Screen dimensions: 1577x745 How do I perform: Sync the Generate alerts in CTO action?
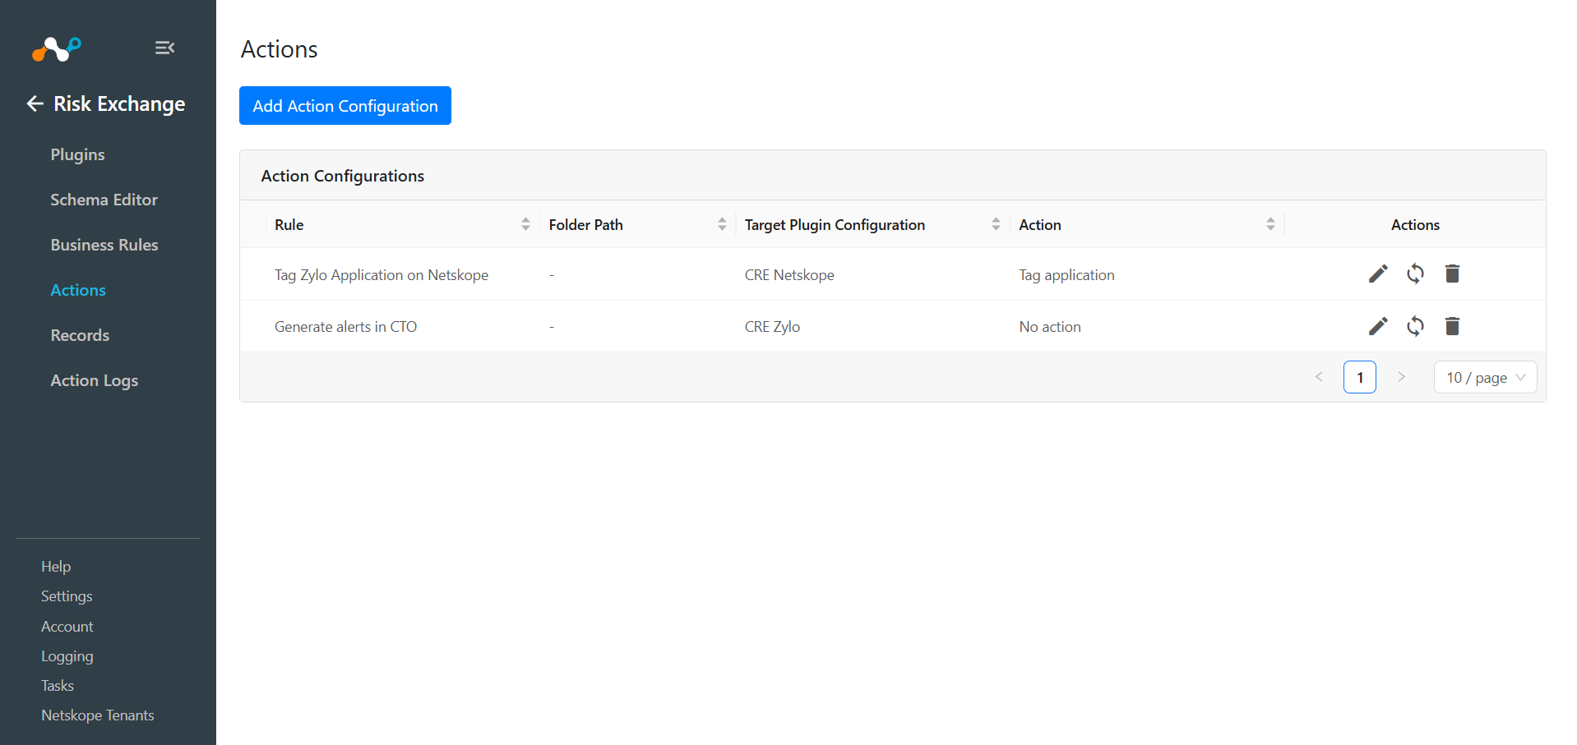(x=1415, y=326)
